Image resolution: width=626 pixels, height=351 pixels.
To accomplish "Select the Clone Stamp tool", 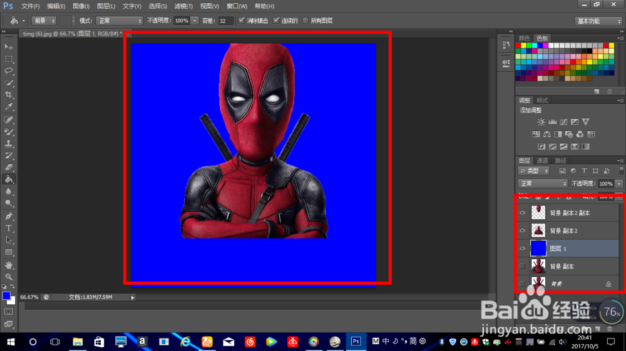I will point(8,144).
